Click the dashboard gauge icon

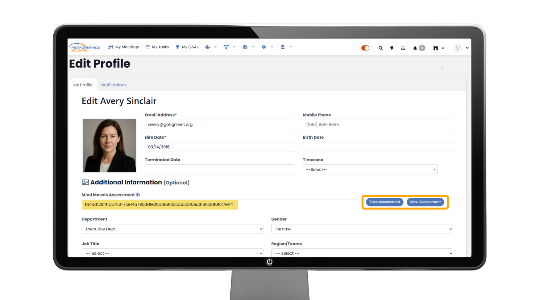[x=245, y=47]
